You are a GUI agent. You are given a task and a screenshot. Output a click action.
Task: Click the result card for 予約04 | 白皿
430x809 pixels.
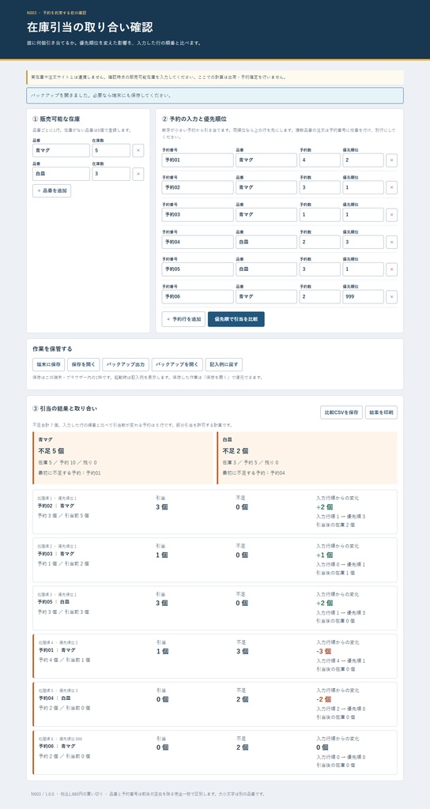[x=215, y=704]
